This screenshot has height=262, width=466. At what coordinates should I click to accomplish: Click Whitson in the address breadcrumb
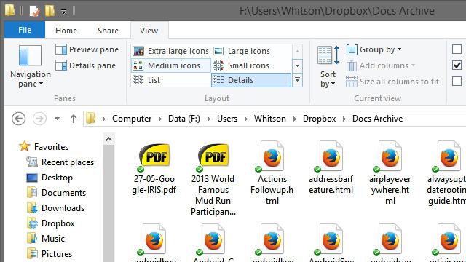point(270,119)
